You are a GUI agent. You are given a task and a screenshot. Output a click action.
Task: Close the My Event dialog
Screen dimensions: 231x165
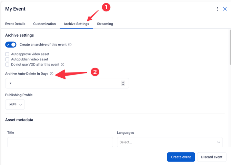(x=225, y=9)
